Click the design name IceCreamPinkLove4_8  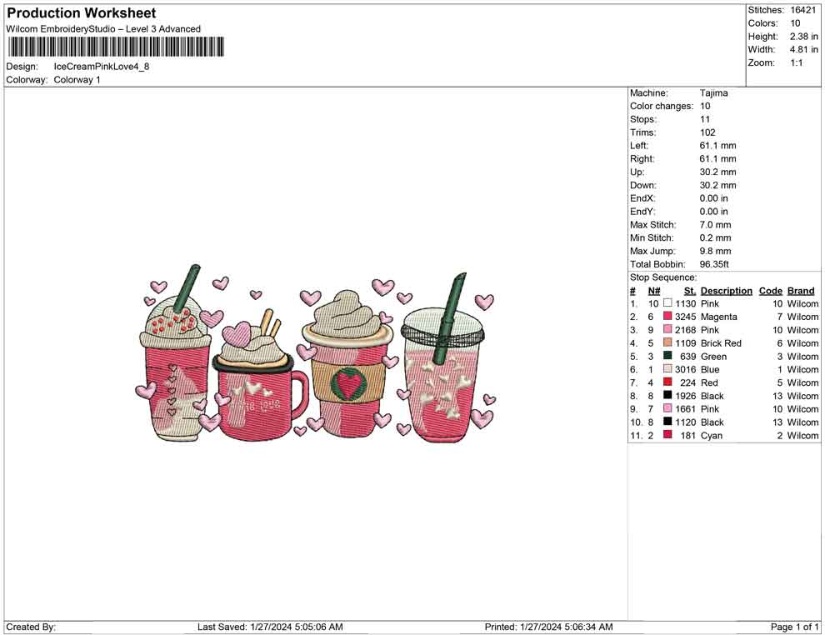(x=102, y=67)
